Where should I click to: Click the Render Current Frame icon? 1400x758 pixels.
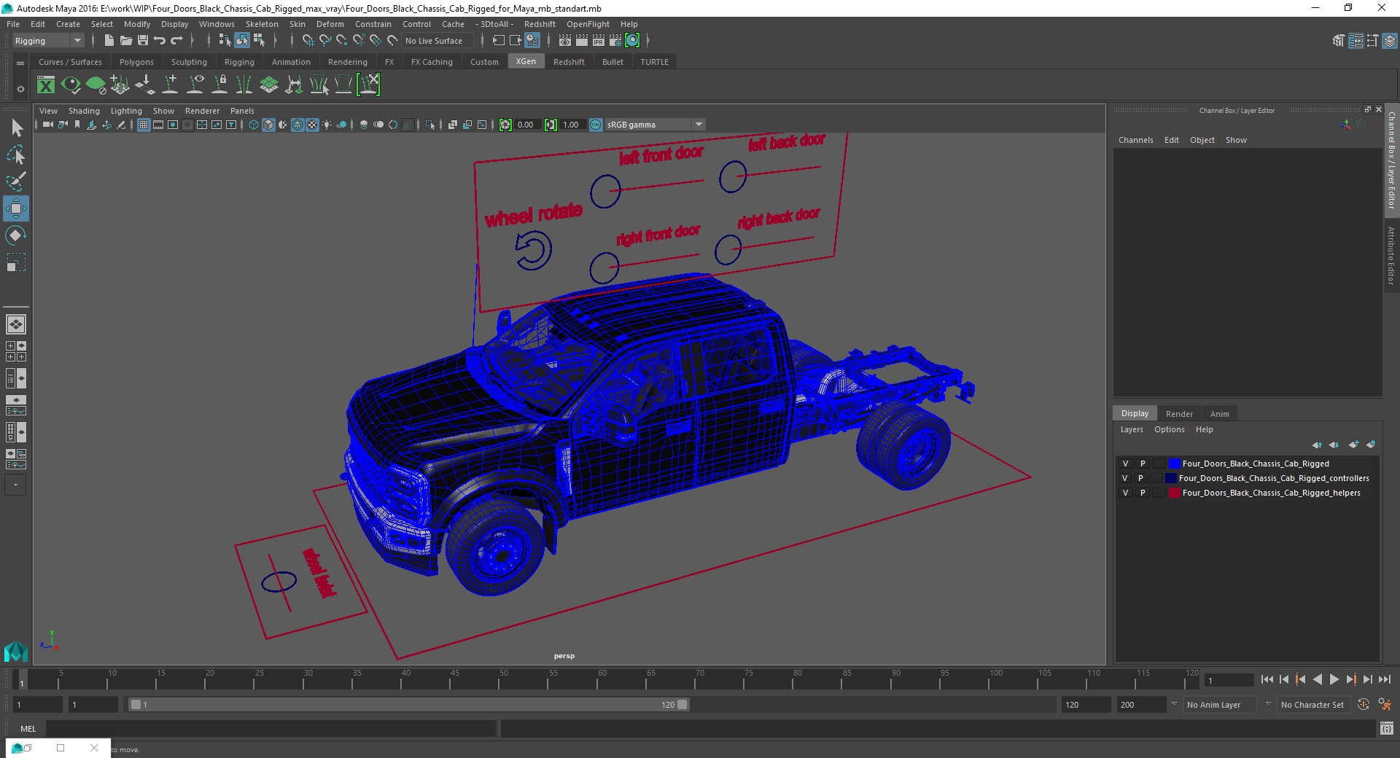(581, 41)
